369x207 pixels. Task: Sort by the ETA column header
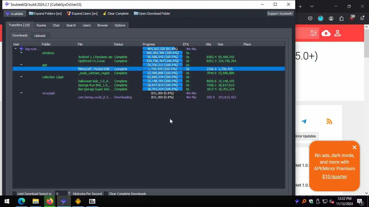coord(194,44)
